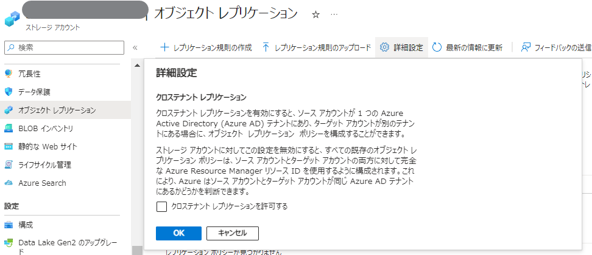Choose 最新の情報に更新 in the toolbar
Image resolution: width=592 pixels, height=255 pixels.
(x=467, y=47)
